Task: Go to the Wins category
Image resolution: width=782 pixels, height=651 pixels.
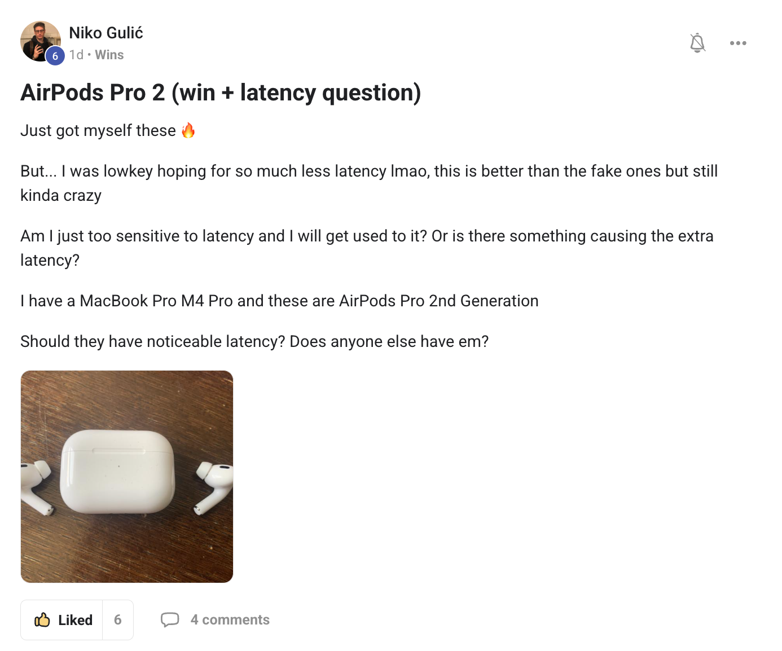Action: [109, 55]
